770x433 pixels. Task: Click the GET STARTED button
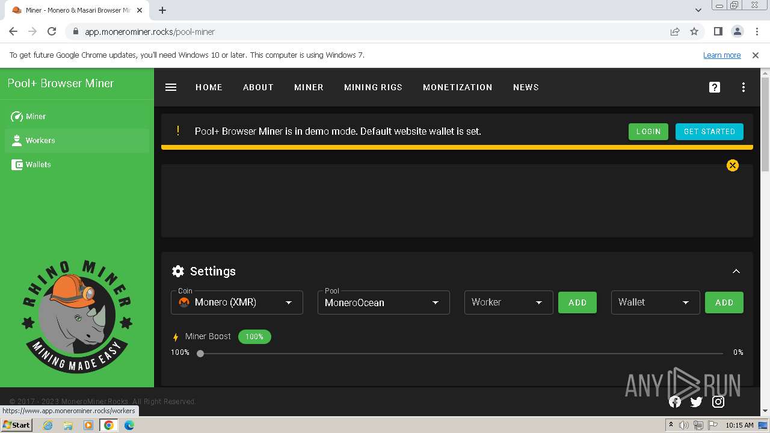(x=709, y=132)
